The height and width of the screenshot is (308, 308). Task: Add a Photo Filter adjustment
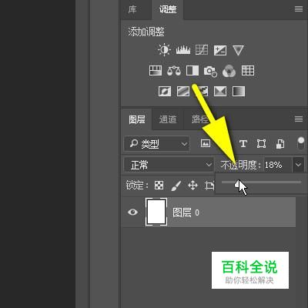(210, 71)
